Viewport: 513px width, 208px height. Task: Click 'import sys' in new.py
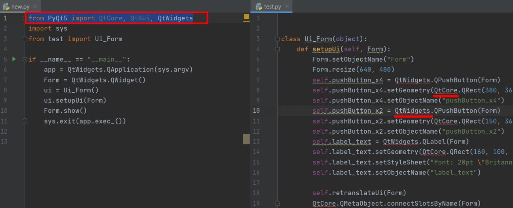click(x=48, y=28)
